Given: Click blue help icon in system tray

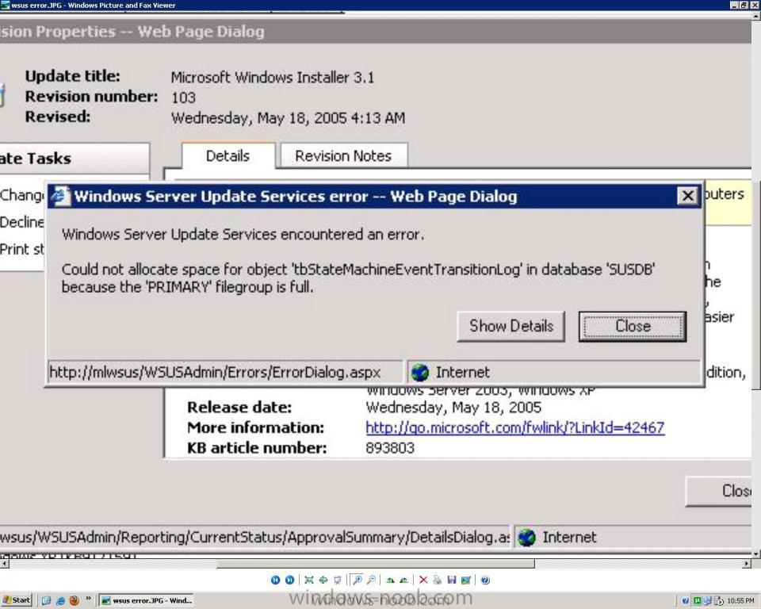Looking at the screenshot, I should tap(685, 601).
